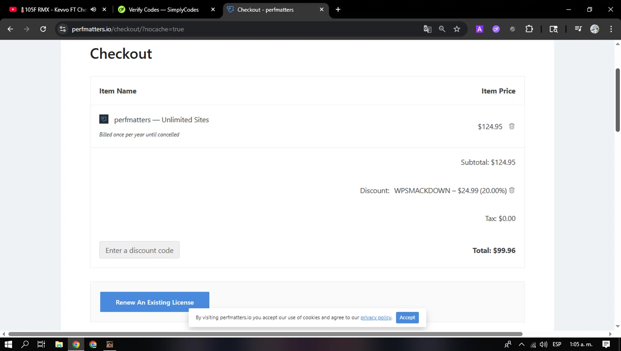Close the YouTube tab
Image resolution: width=621 pixels, height=351 pixels.
click(104, 9)
